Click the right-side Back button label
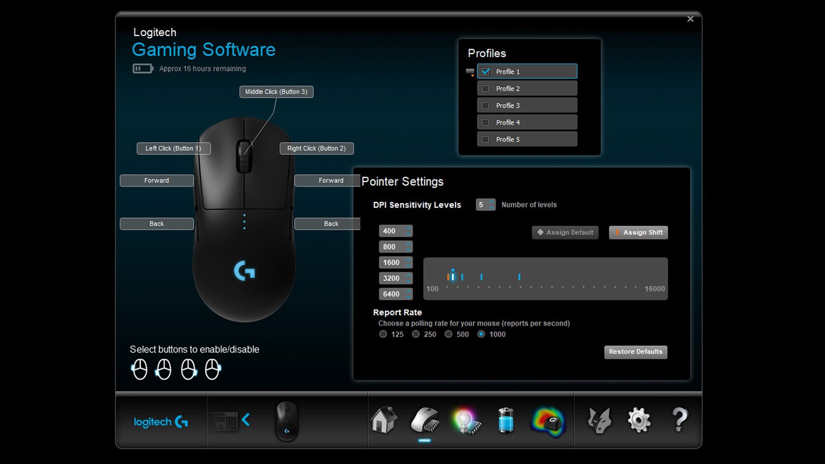Image resolution: width=825 pixels, height=464 pixels. pos(328,224)
